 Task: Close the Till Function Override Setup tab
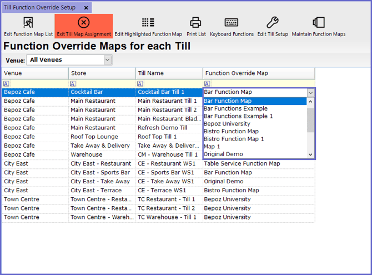[x=86, y=8]
